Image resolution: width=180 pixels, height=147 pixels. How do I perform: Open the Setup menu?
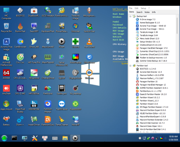[143, 8]
